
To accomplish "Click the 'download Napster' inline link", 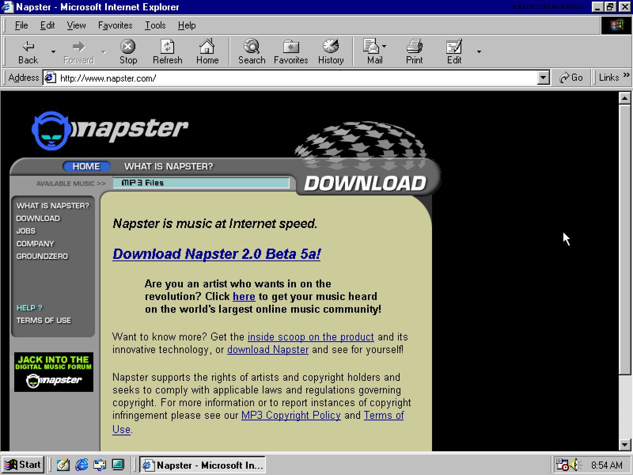I will [x=268, y=350].
